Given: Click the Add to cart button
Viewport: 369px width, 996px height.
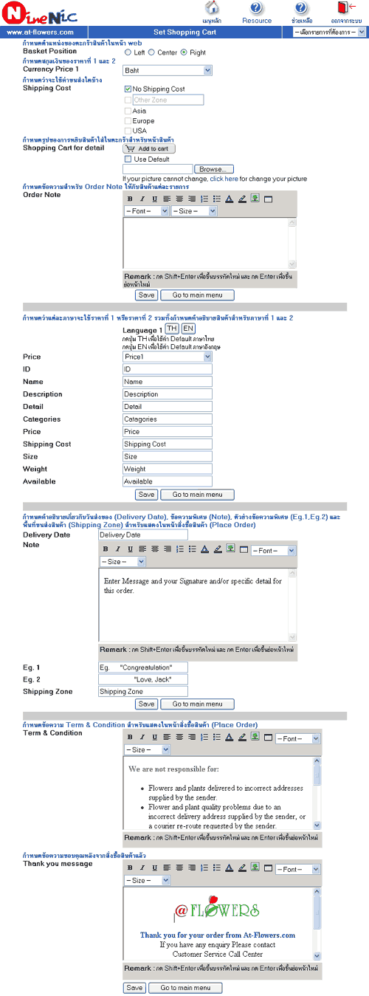Looking at the screenshot, I should [x=149, y=148].
